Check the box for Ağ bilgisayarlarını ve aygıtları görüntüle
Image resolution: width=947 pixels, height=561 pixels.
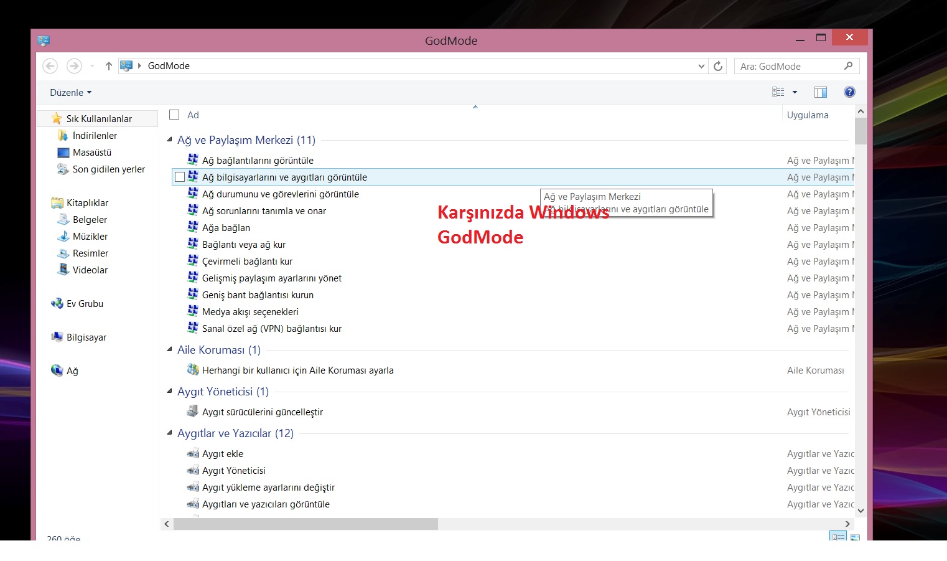click(x=180, y=177)
